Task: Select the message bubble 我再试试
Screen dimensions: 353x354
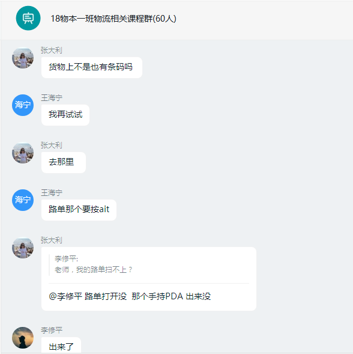Action: tap(65, 115)
